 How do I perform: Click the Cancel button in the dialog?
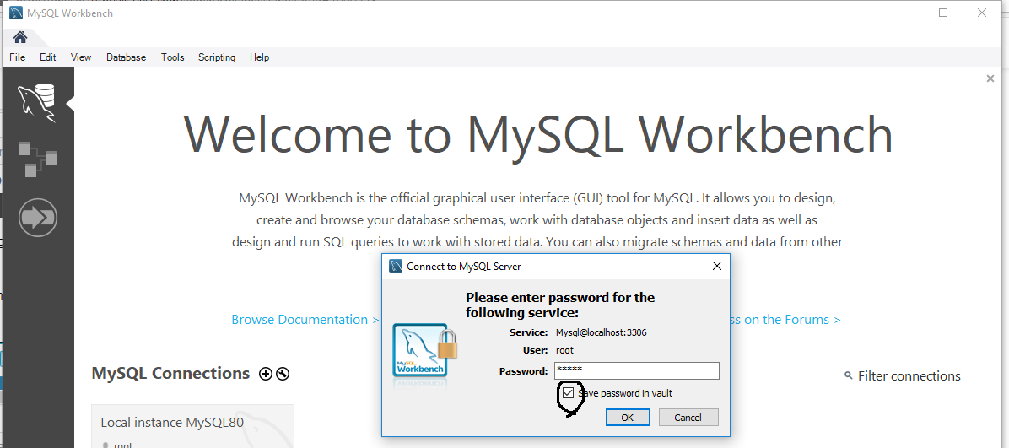[x=688, y=417]
